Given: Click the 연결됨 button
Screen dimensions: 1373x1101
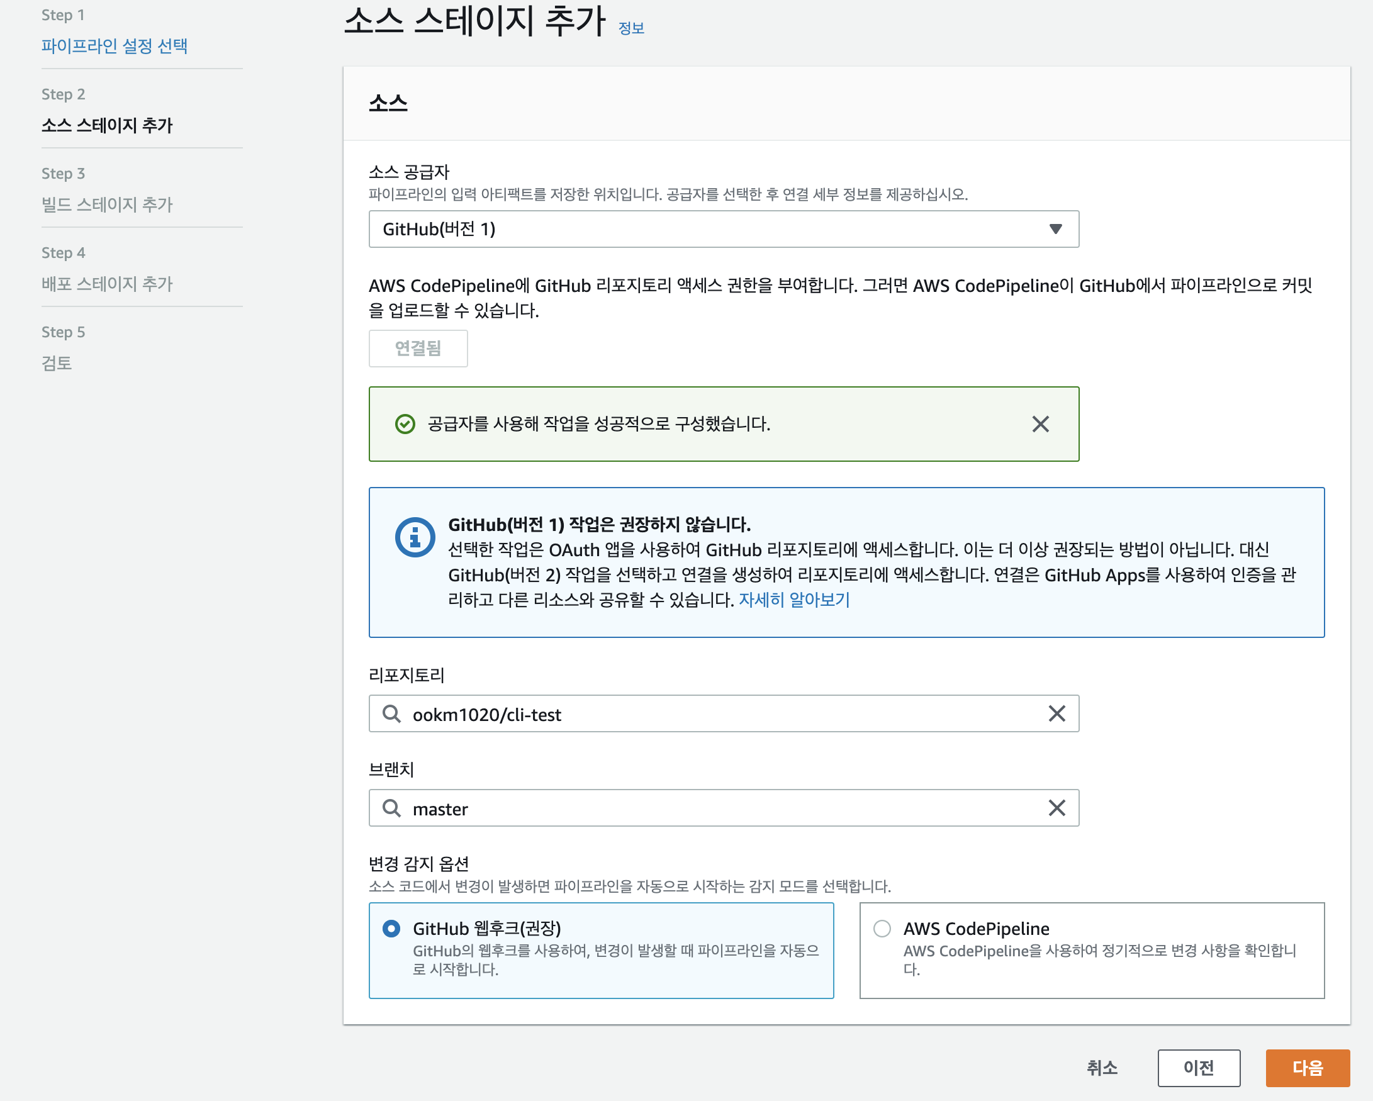Looking at the screenshot, I should [418, 349].
